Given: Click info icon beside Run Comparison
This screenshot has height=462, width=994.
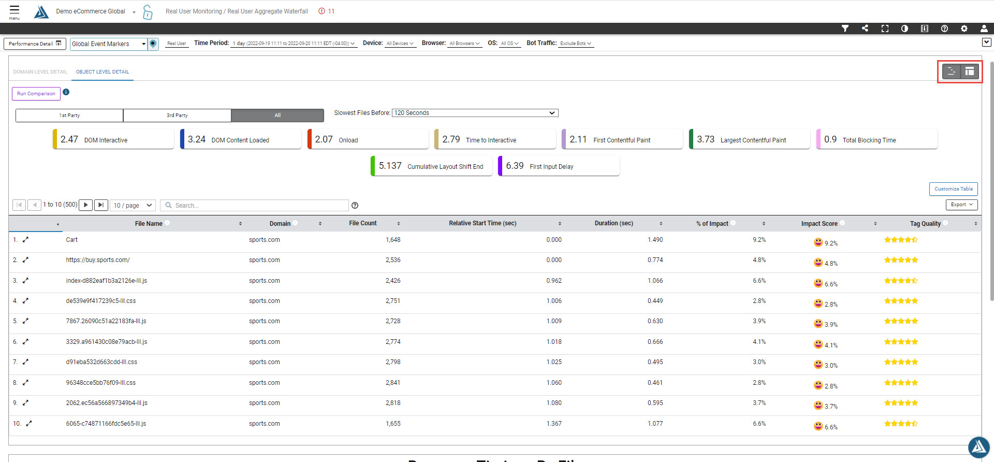Looking at the screenshot, I should tap(66, 92).
